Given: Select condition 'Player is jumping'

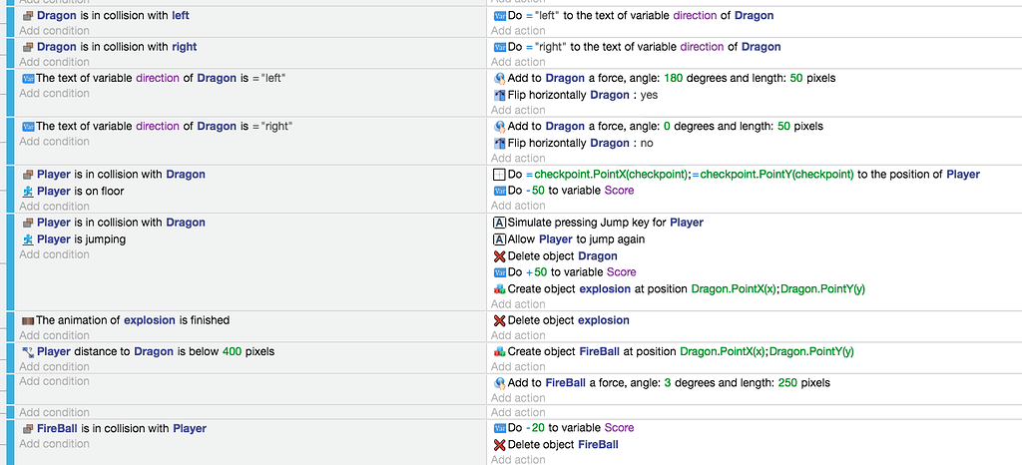Looking at the screenshot, I should pos(82,239).
